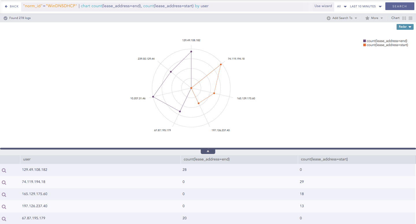The width and height of the screenshot is (416, 224).
Task: Switch to the split two-column chart layout
Action: (404, 18)
